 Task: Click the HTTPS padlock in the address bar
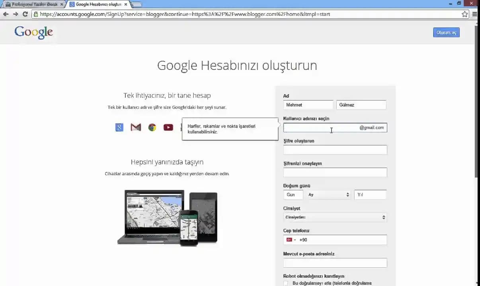(x=35, y=14)
